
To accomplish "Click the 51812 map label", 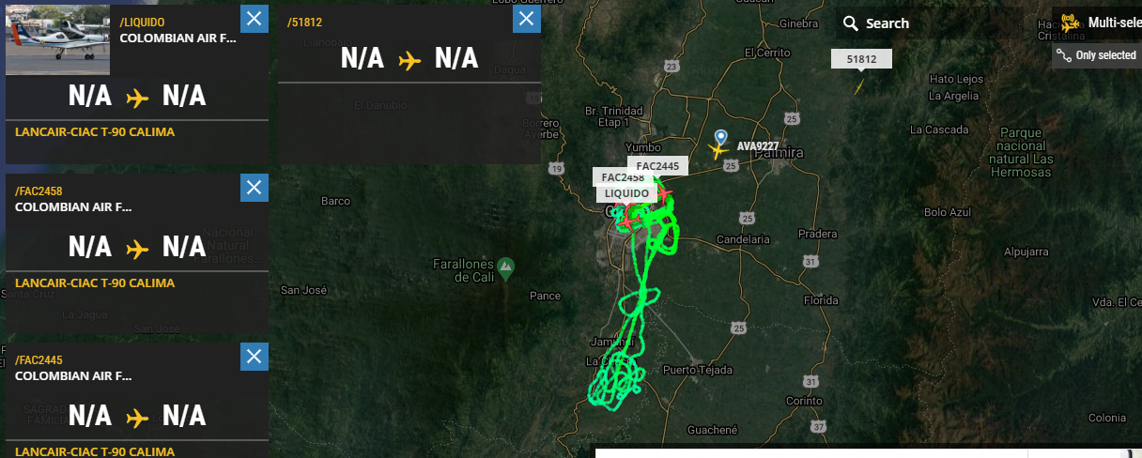I will (x=861, y=59).
